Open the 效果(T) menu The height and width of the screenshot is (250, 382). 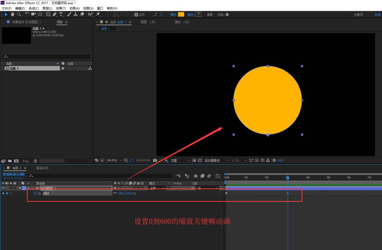(61, 8)
